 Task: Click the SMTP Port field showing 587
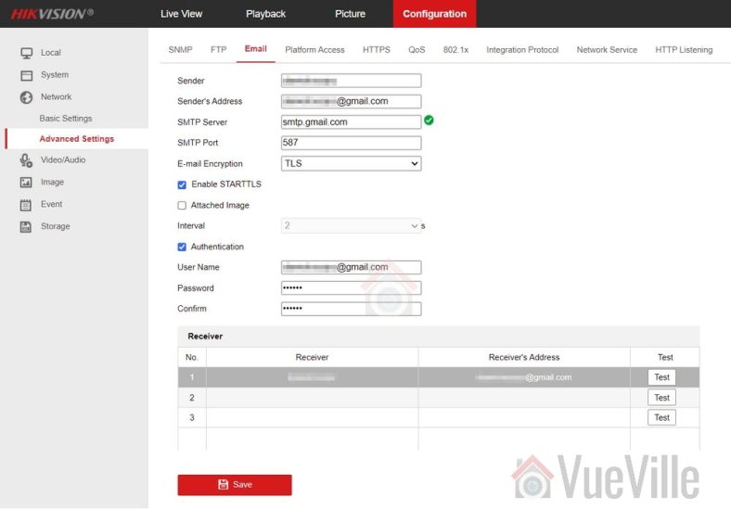351,143
